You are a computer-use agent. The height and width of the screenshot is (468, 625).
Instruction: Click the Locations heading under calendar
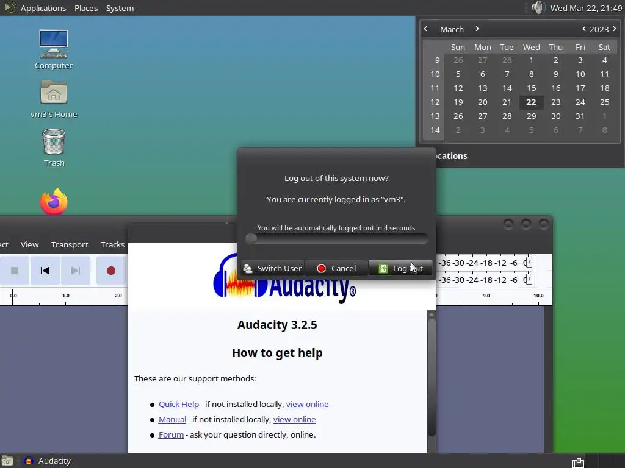point(451,156)
